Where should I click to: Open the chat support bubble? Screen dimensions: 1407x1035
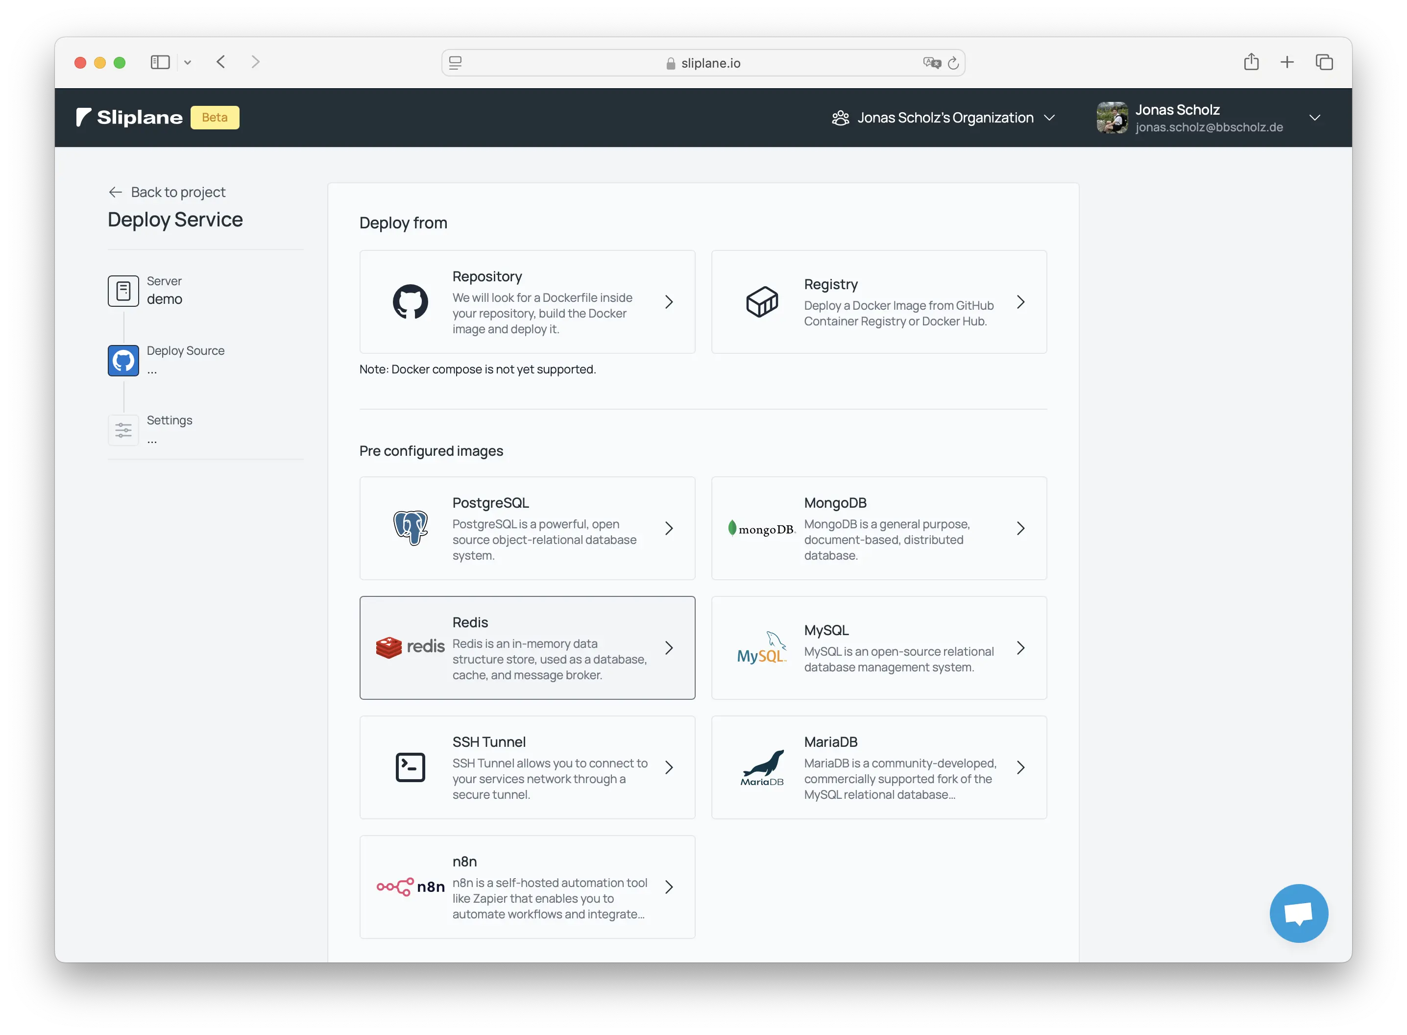pos(1298,913)
